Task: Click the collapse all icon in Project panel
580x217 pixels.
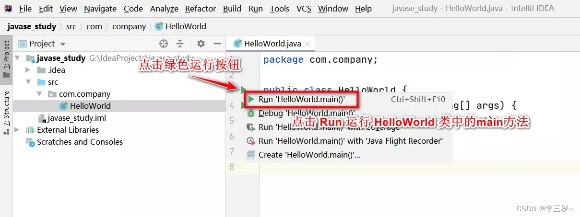Action: pos(180,44)
